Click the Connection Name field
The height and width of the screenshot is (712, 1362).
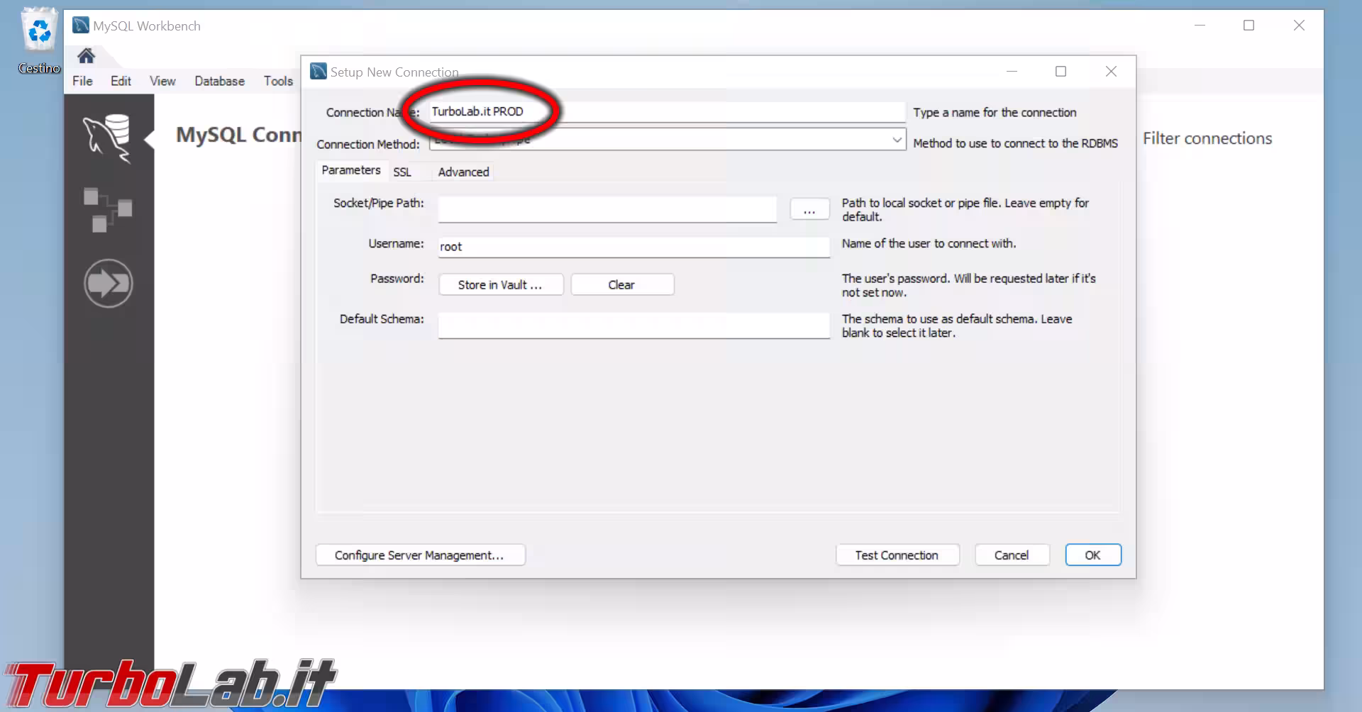point(667,111)
